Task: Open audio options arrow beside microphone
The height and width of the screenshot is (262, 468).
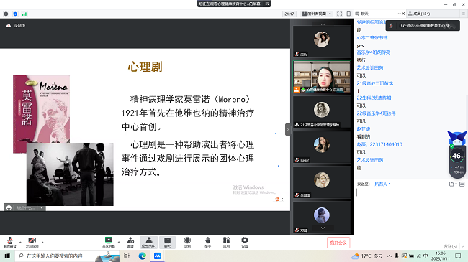Action: point(20,243)
